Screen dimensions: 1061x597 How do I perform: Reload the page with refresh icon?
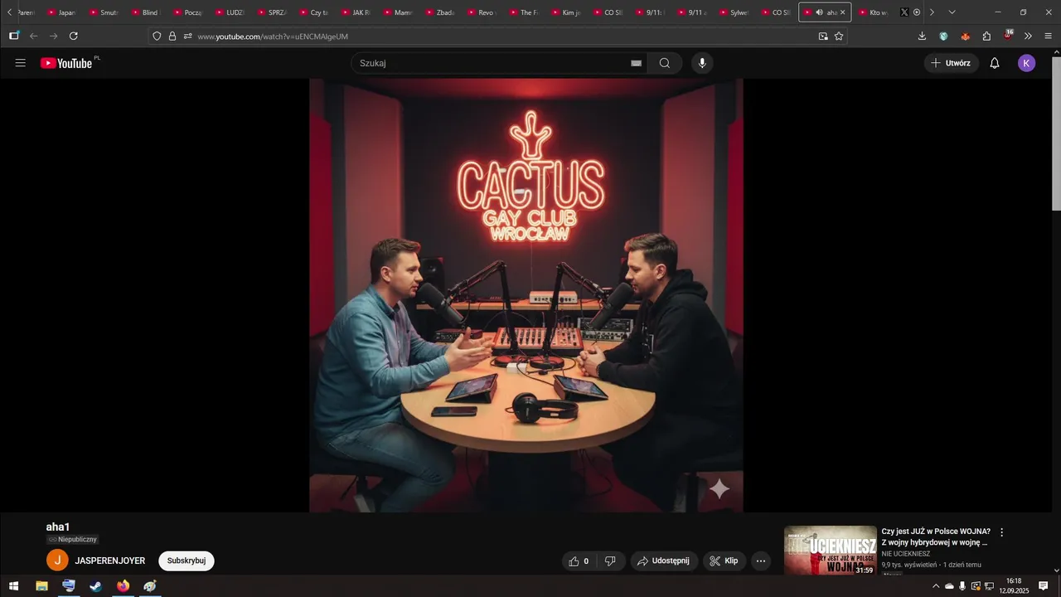74,36
